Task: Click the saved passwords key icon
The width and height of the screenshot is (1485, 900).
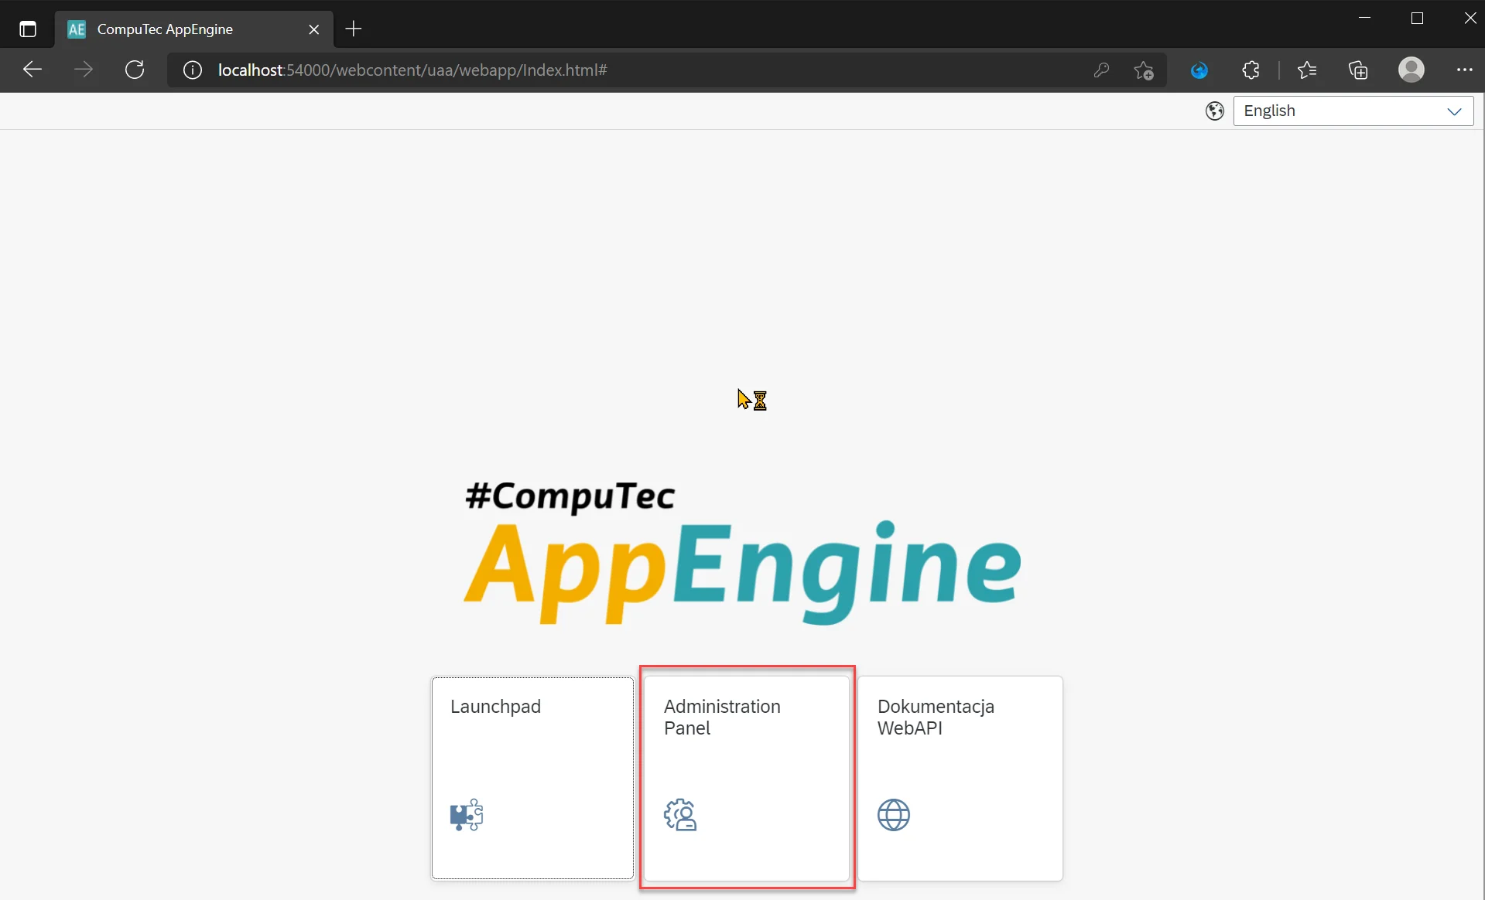Action: [1101, 70]
